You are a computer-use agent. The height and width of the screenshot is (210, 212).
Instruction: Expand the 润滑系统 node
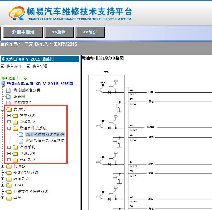(x=9, y=147)
